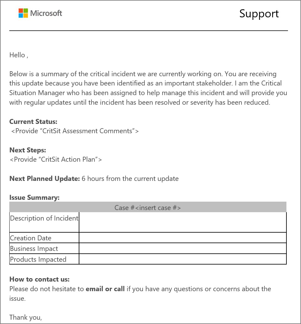Viewport: 301px width, 324px height.
Task: Click the Case # insert case header
Action: pos(148,208)
